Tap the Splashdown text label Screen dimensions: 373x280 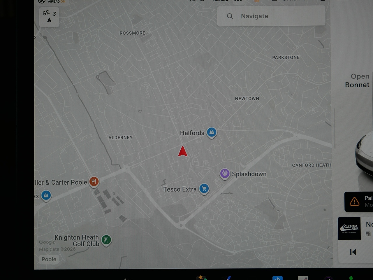pyautogui.click(x=249, y=174)
